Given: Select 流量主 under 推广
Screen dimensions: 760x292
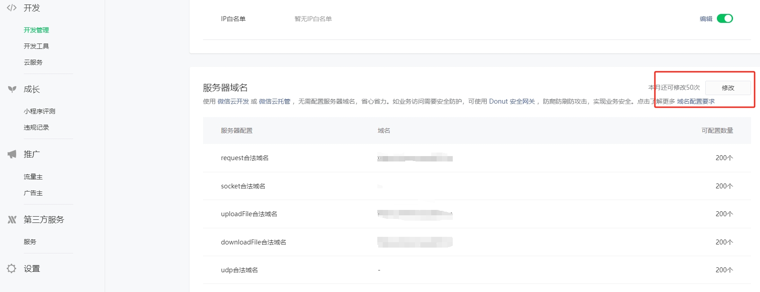Looking at the screenshot, I should click(x=33, y=177).
